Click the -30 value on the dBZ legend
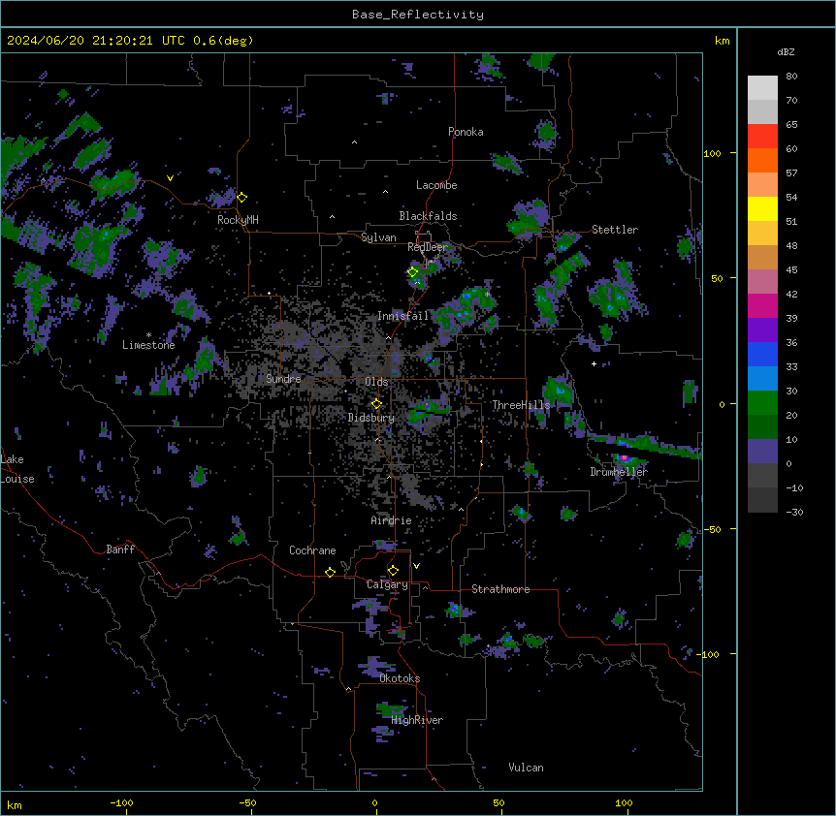Screen dimensions: 836x816 point(794,513)
